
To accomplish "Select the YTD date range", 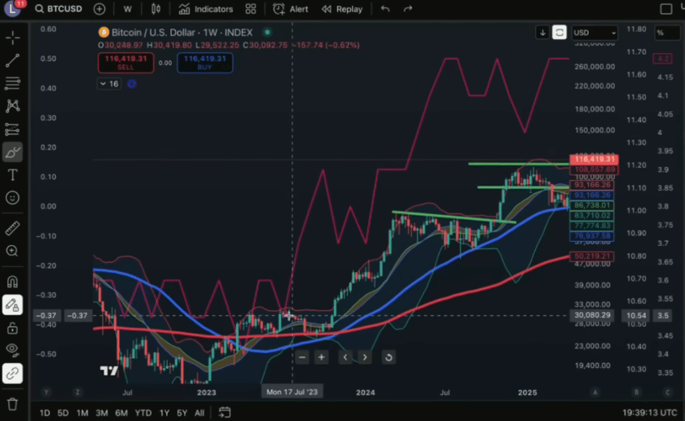I will click(143, 413).
